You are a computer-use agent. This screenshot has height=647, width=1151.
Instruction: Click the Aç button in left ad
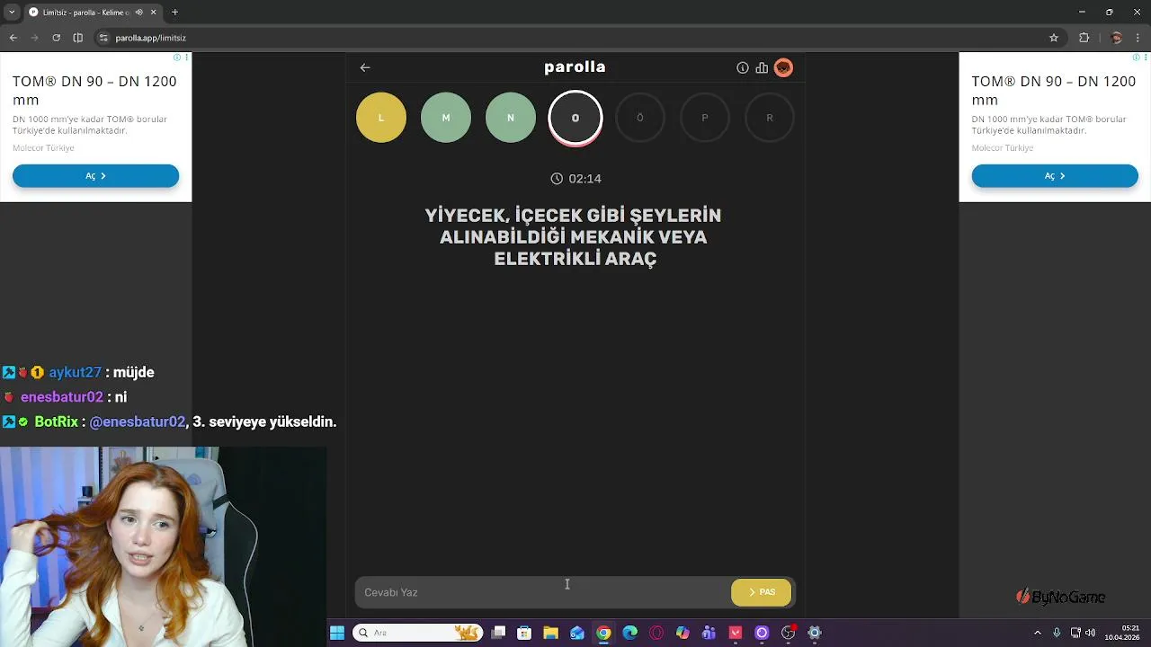95,176
